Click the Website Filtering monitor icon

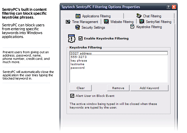[x=106, y=22]
